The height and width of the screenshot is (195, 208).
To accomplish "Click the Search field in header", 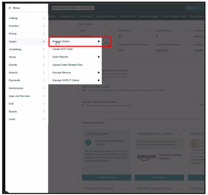I will [194, 8].
